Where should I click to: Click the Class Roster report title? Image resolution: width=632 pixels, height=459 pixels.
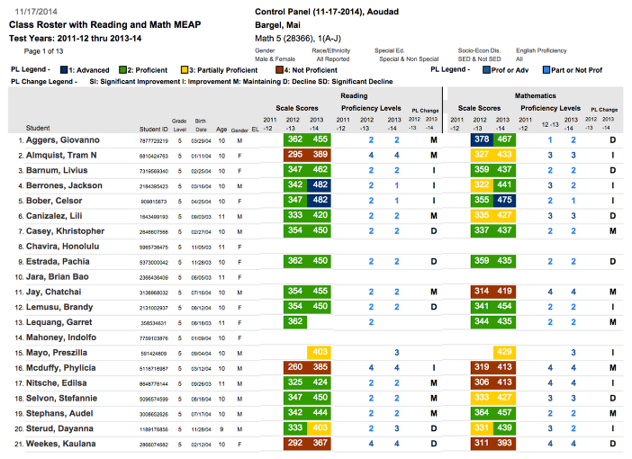[x=104, y=24]
